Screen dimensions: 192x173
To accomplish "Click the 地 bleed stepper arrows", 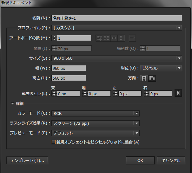I will coord(85,94).
